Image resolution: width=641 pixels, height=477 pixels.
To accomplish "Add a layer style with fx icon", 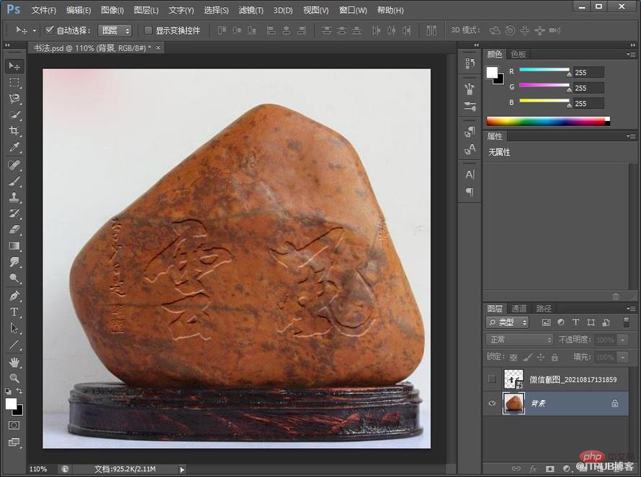I will pyautogui.click(x=534, y=468).
